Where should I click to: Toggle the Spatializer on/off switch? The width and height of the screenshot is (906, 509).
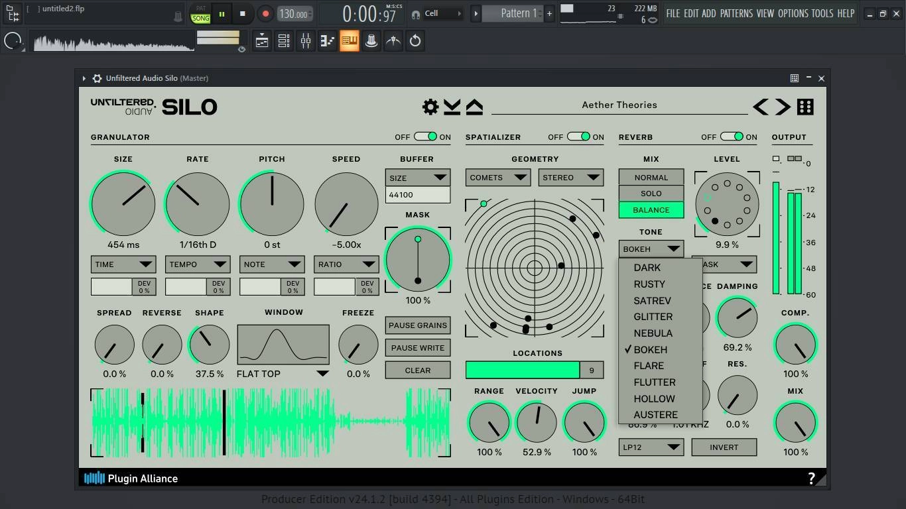pyautogui.click(x=578, y=137)
